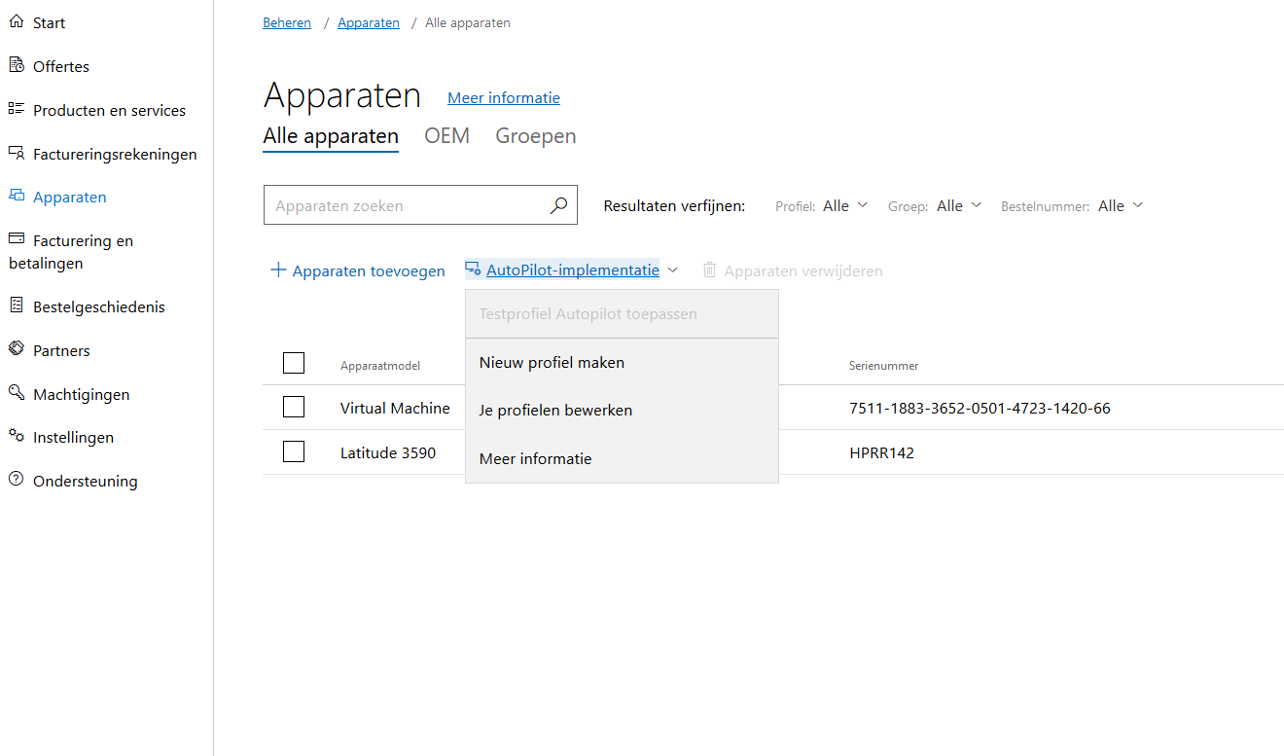Image resolution: width=1284 pixels, height=756 pixels.
Task: Click Apparaten toevoegen button
Action: (x=358, y=270)
